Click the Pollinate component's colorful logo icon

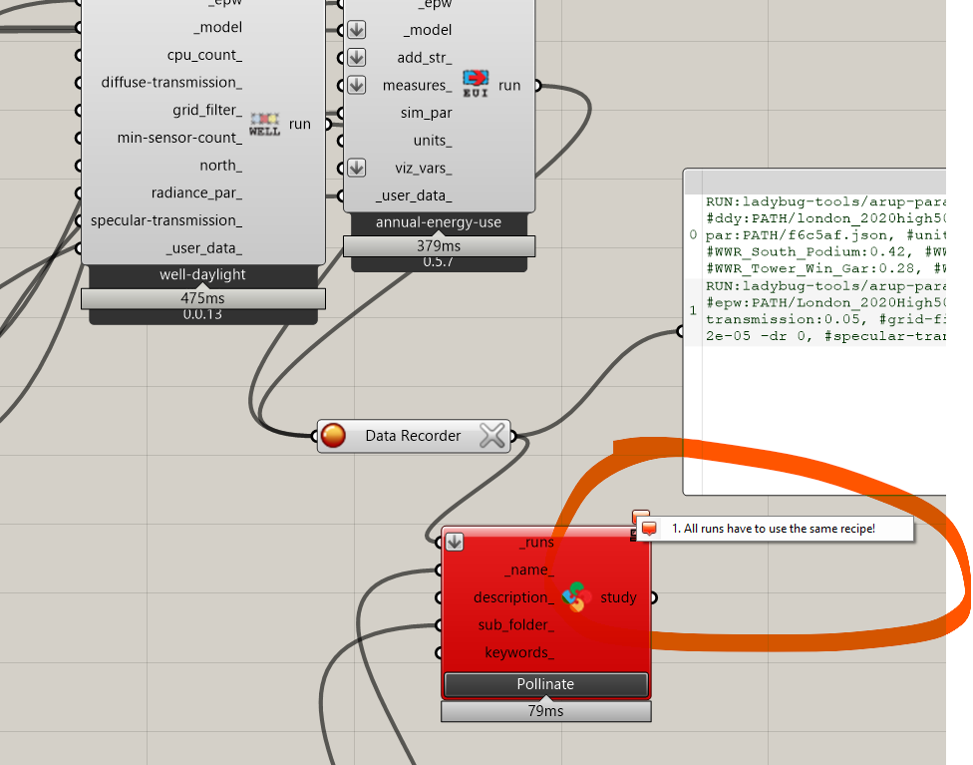coord(576,596)
